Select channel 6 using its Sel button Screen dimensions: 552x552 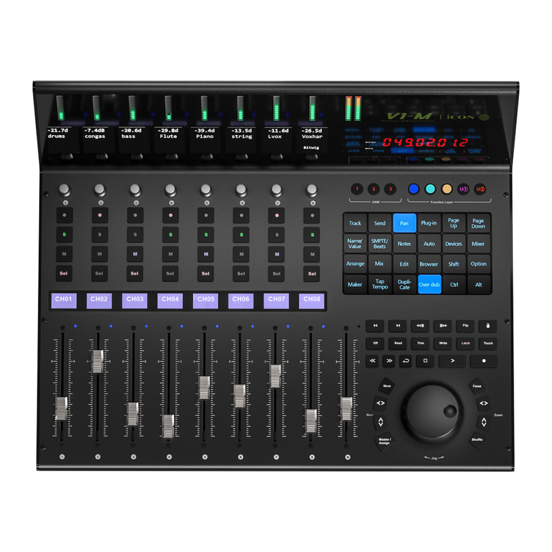coord(241,273)
